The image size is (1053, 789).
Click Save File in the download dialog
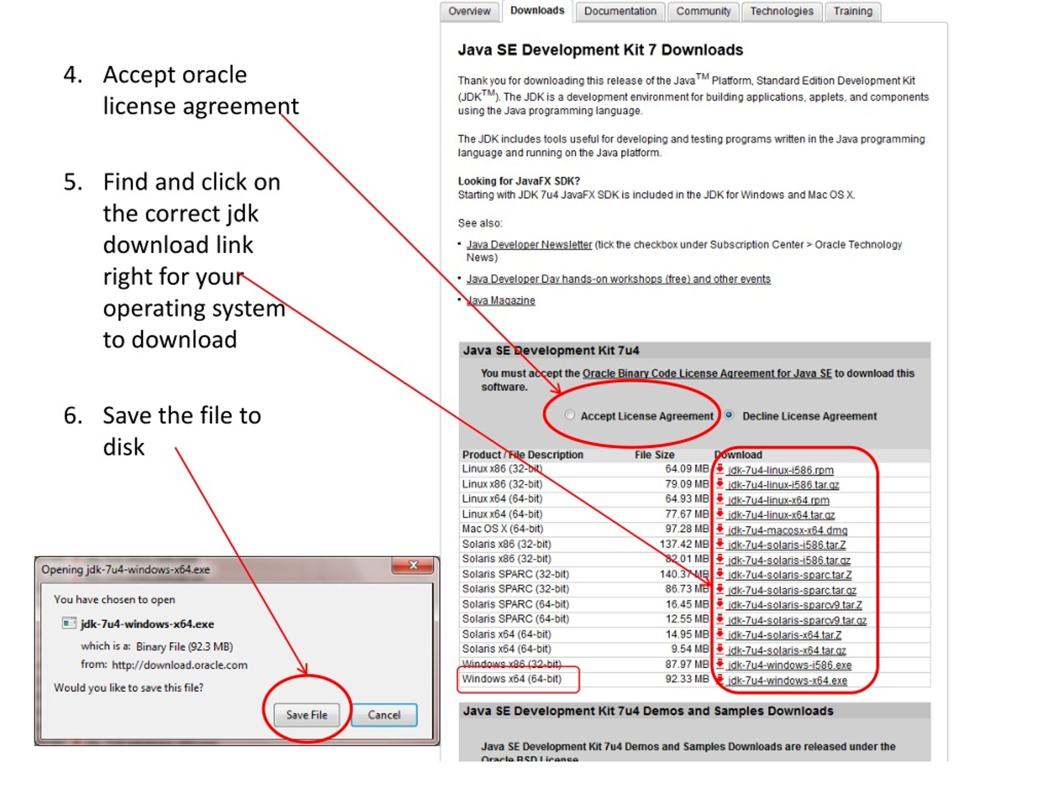click(x=306, y=715)
